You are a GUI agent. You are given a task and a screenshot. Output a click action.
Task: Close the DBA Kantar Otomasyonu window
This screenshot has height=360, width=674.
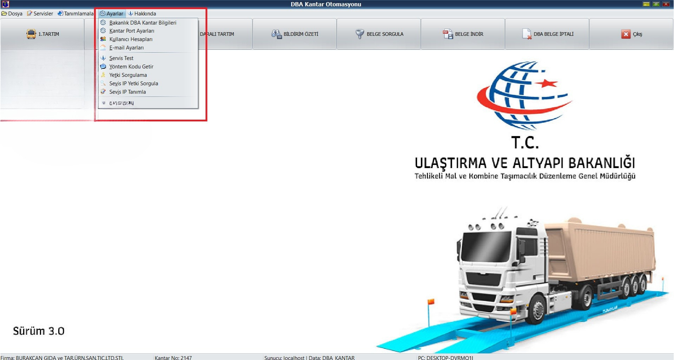(666, 4)
